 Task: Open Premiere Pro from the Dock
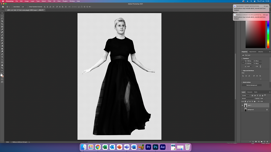click(148, 147)
